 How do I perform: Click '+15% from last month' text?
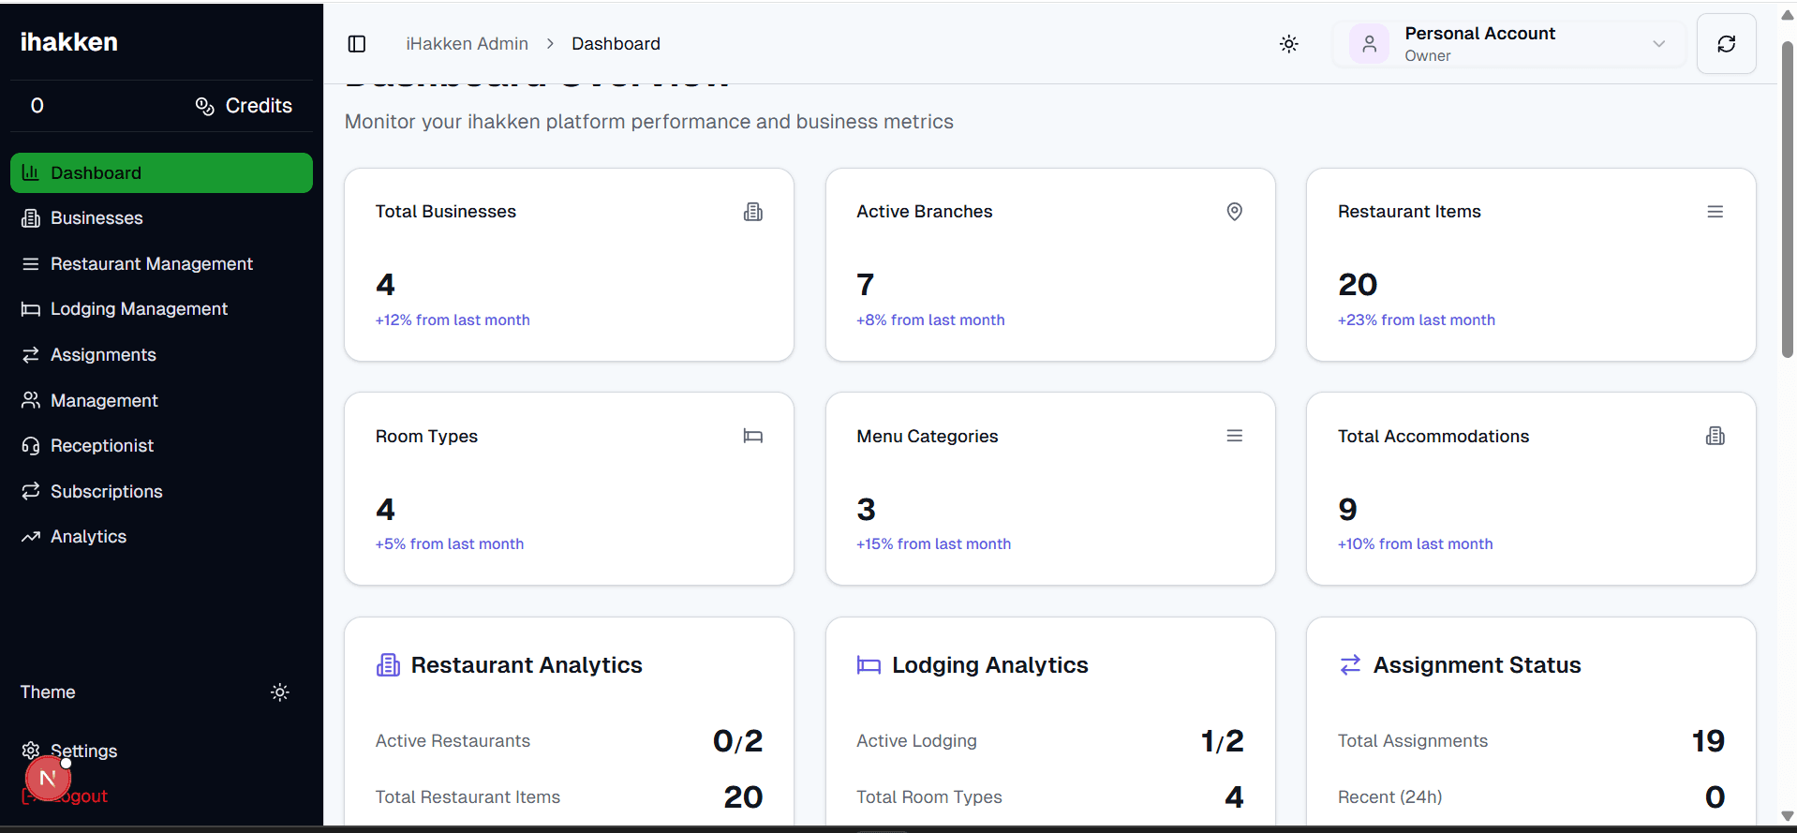point(934,544)
